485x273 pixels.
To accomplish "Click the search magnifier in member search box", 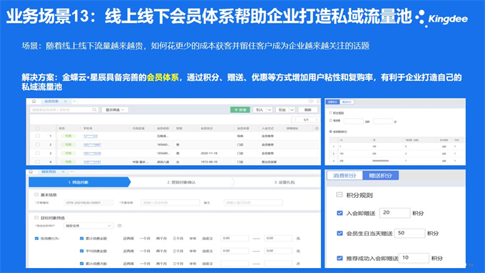I will [x=94, y=109].
